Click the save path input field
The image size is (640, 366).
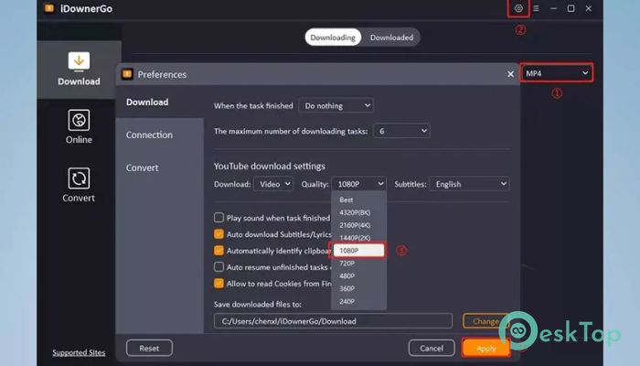coord(333,321)
